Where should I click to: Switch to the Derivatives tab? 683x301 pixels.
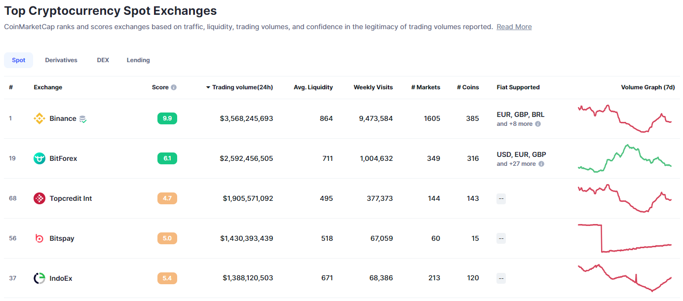(x=61, y=60)
